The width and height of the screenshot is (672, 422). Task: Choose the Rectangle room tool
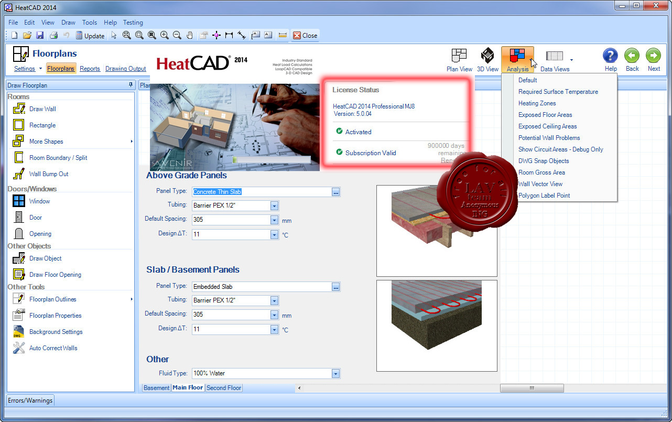click(42, 125)
